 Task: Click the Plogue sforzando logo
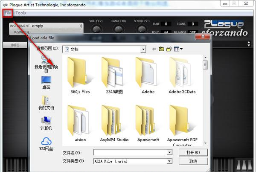pyautogui.click(x=225, y=28)
